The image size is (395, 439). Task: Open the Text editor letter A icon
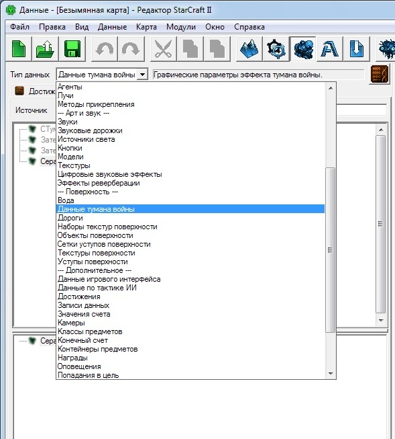pyautogui.click(x=330, y=48)
